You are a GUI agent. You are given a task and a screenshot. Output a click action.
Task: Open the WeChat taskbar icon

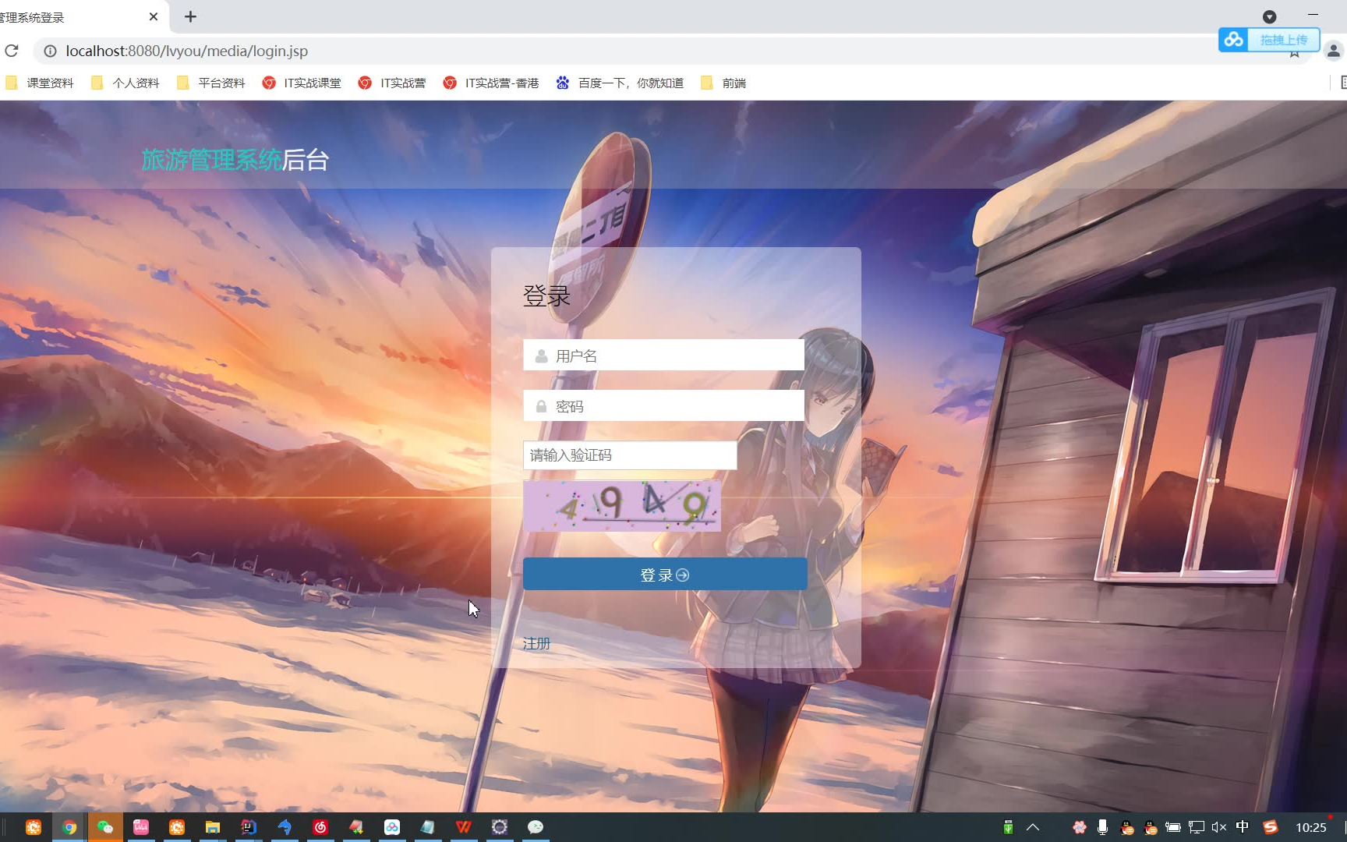click(105, 827)
